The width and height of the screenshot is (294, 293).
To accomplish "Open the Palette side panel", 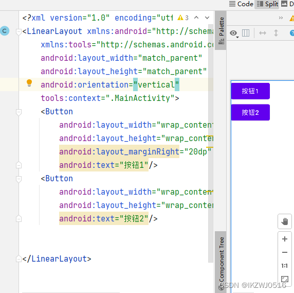I will pyautogui.click(x=221, y=30).
